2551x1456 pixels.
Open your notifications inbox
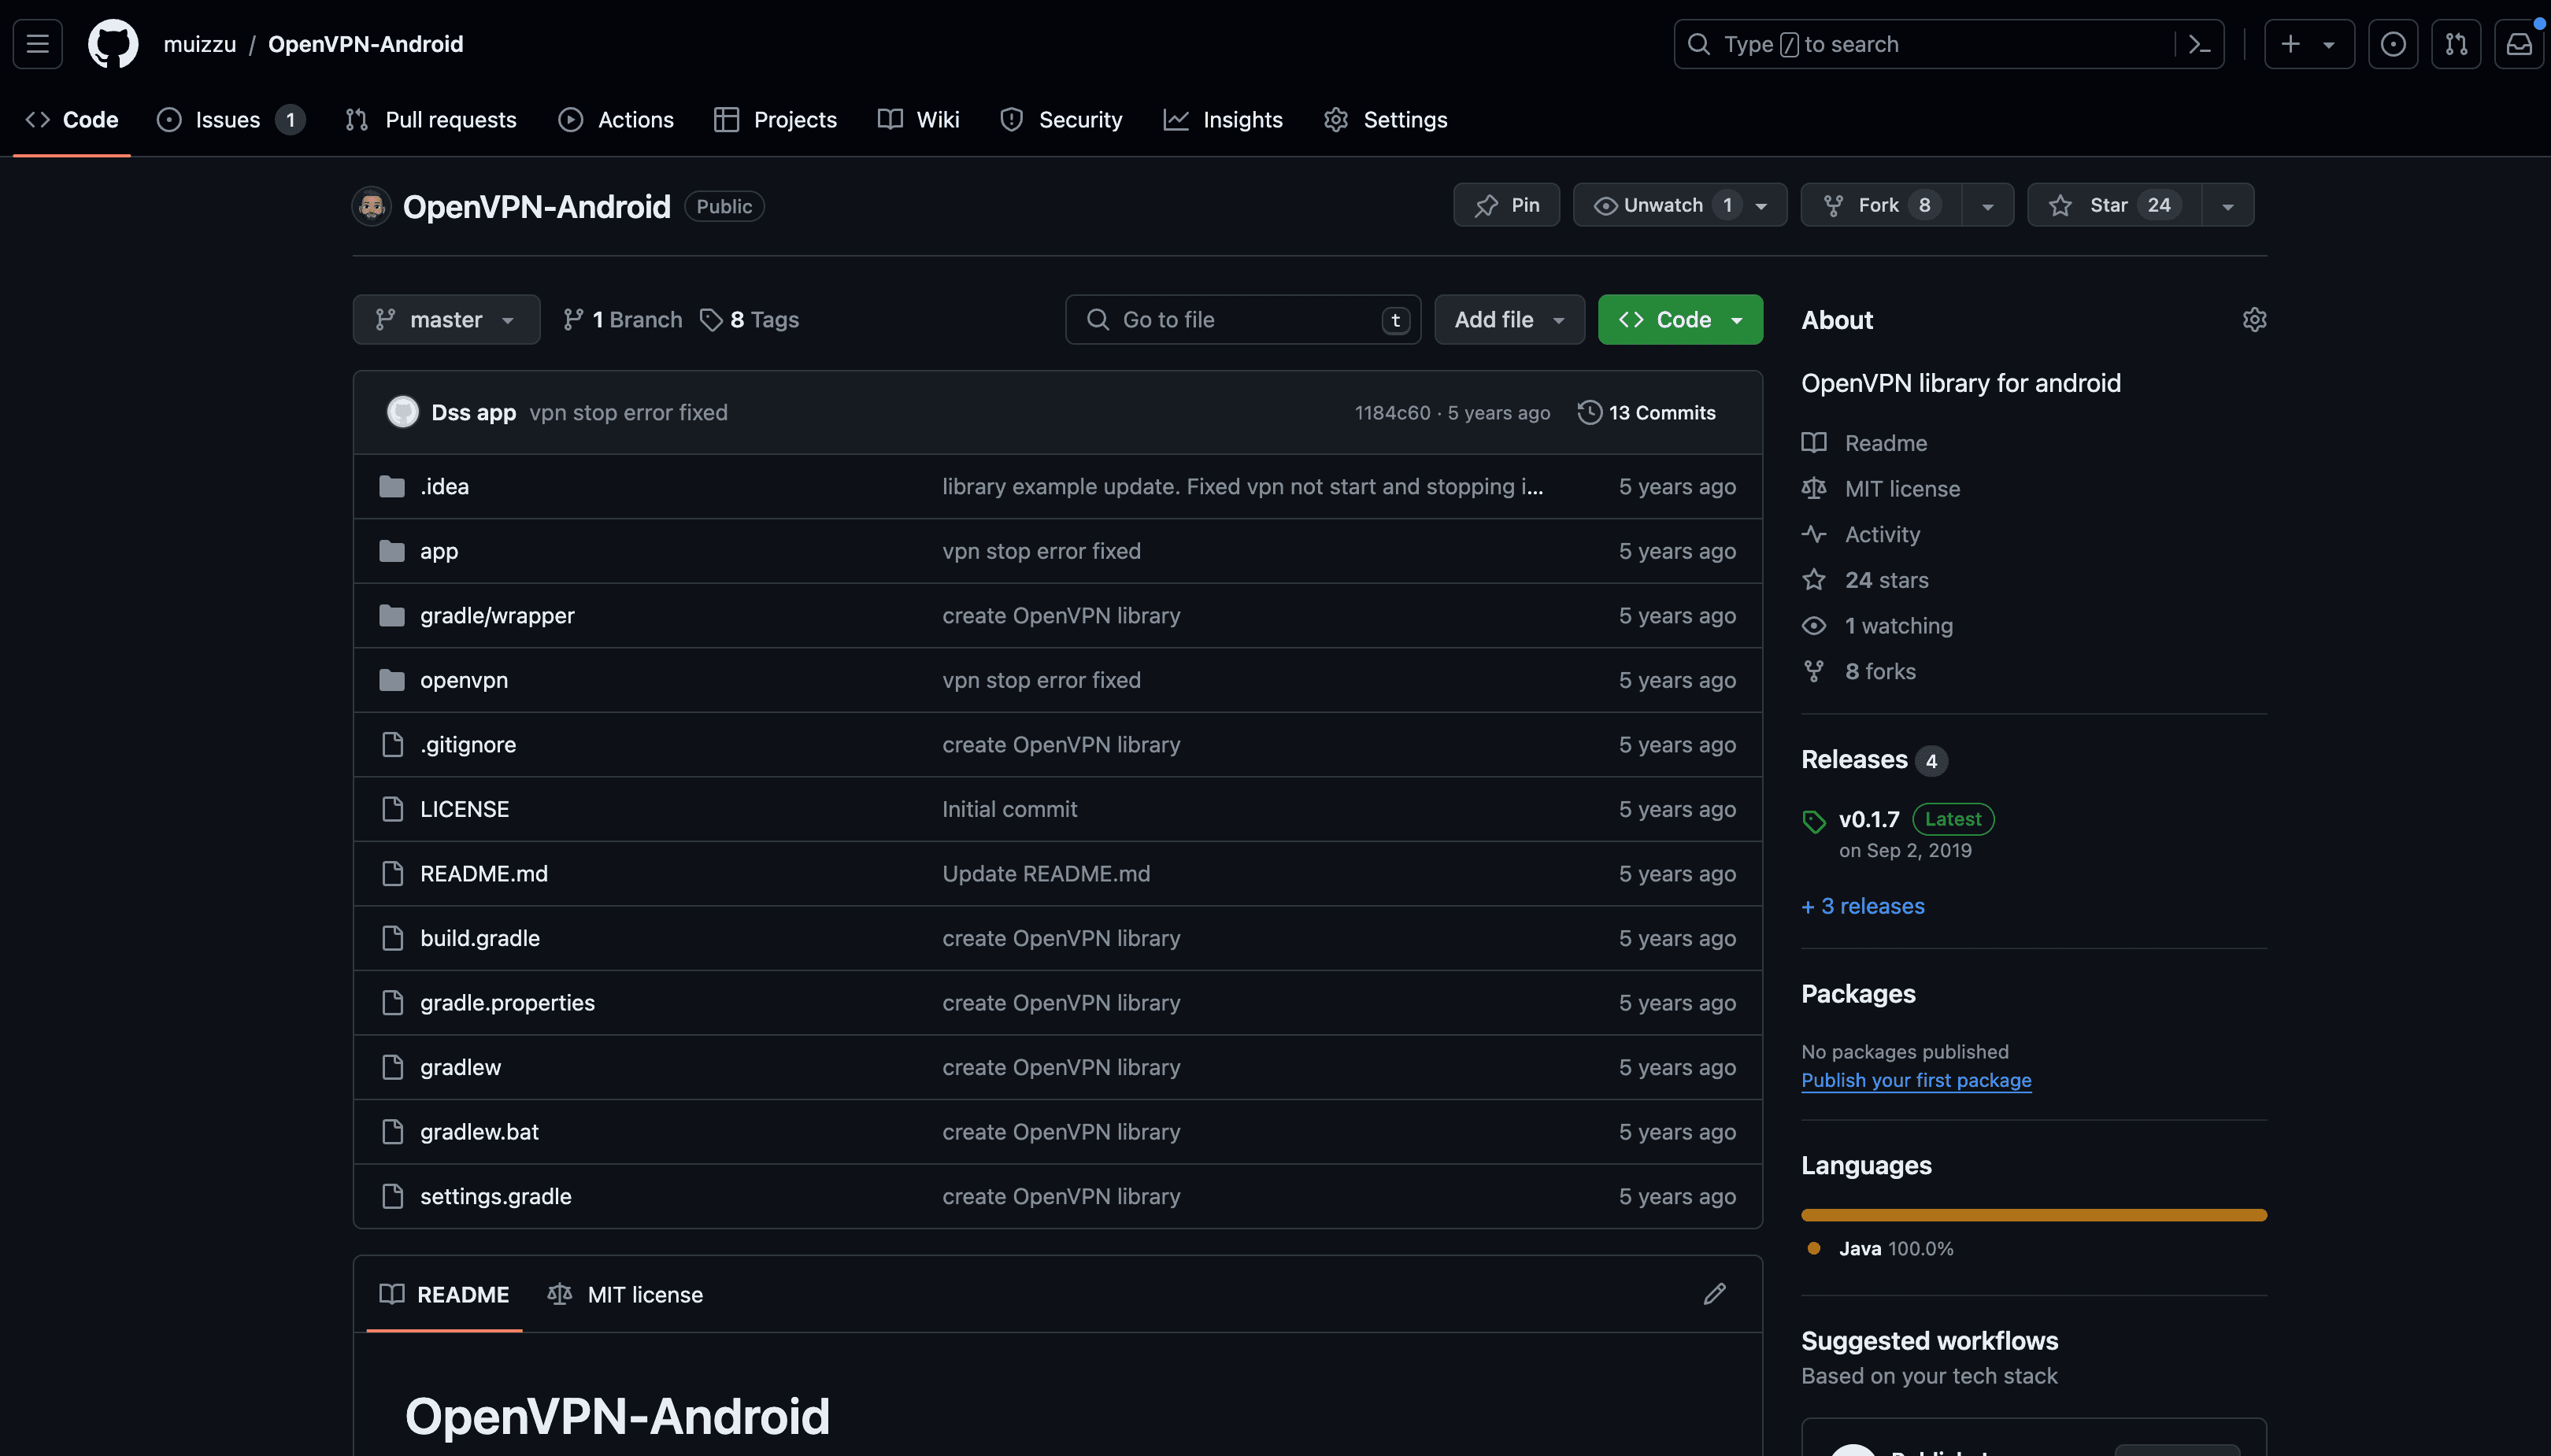[x=2519, y=43]
